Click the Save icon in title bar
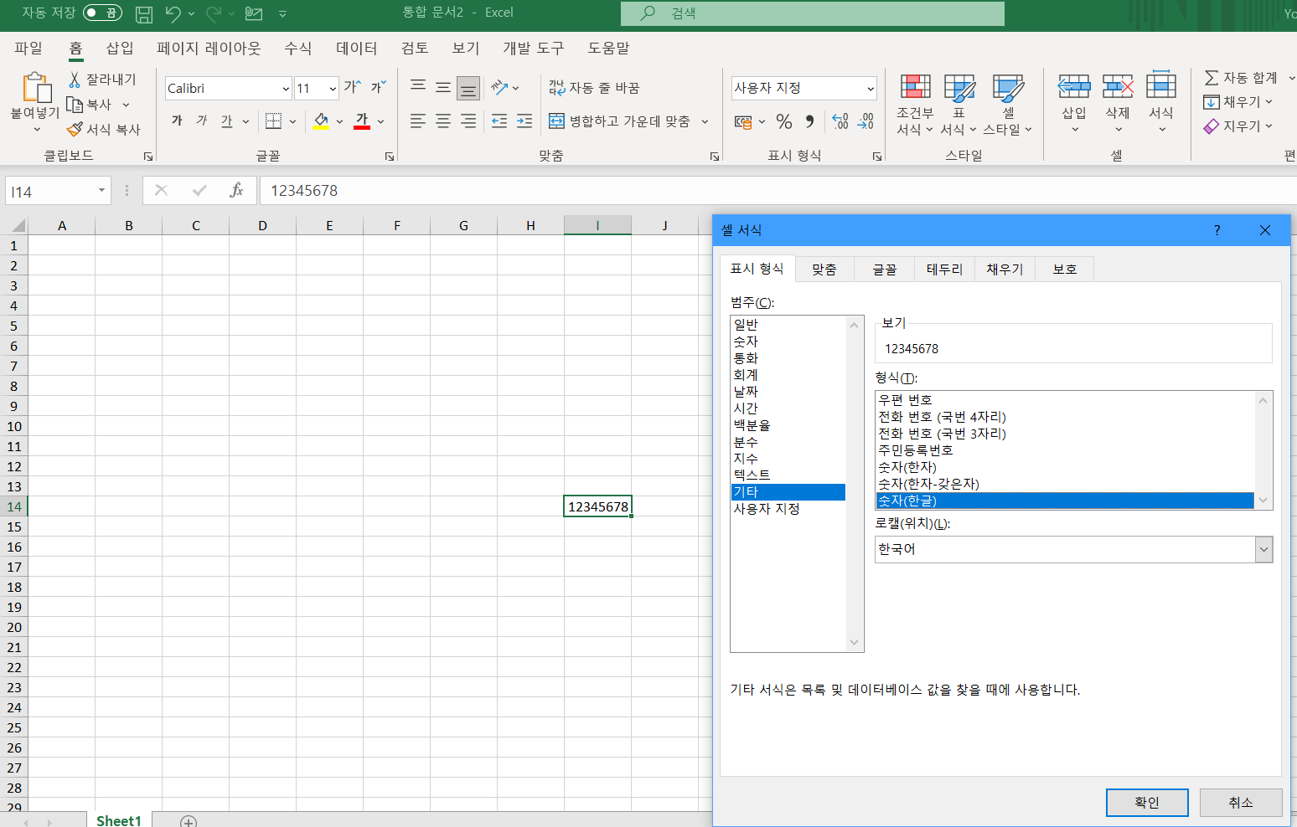Image resolution: width=1297 pixels, height=827 pixels. click(x=144, y=13)
